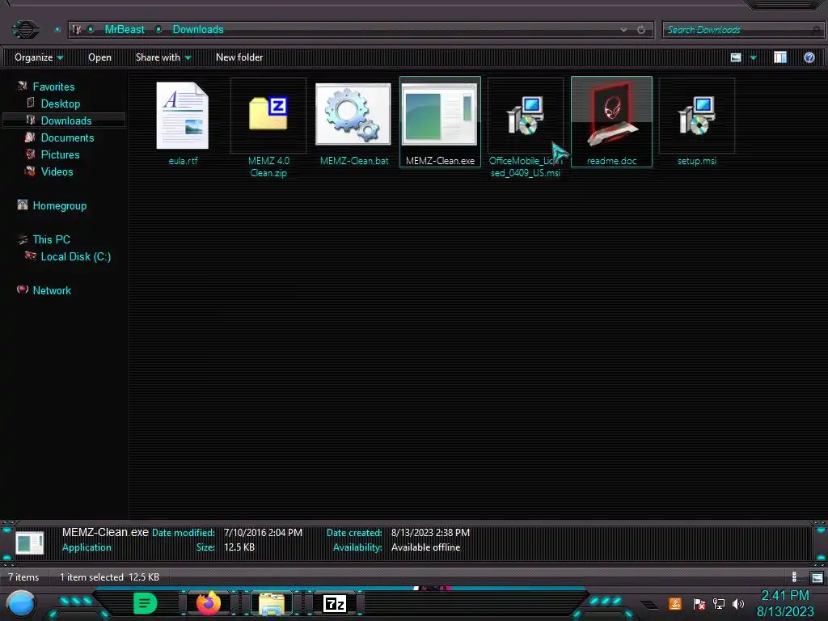The height and width of the screenshot is (621, 828).
Task: Click Downloads in the address path
Action: (x=198, y=30)
